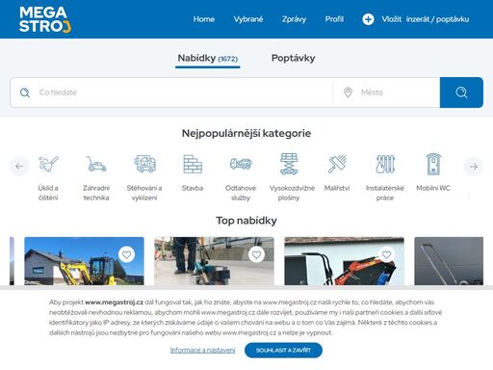This screenshot has width=493, height=370.
Task: Click the Nejpopulárnější kategorie heading
Action: click(x=246, y=133)
